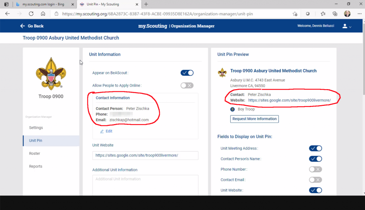The width and height of the screenshot is (365, 210).
Task: Enable Contact Email display toggle
Action: 315,180
